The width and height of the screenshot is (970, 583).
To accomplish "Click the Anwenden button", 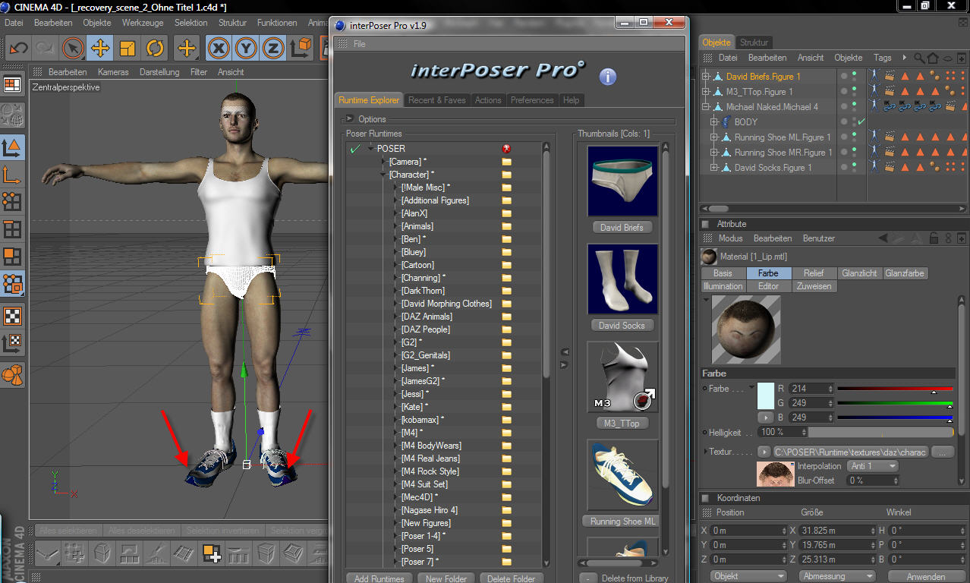I will click(x=925, y=576).
